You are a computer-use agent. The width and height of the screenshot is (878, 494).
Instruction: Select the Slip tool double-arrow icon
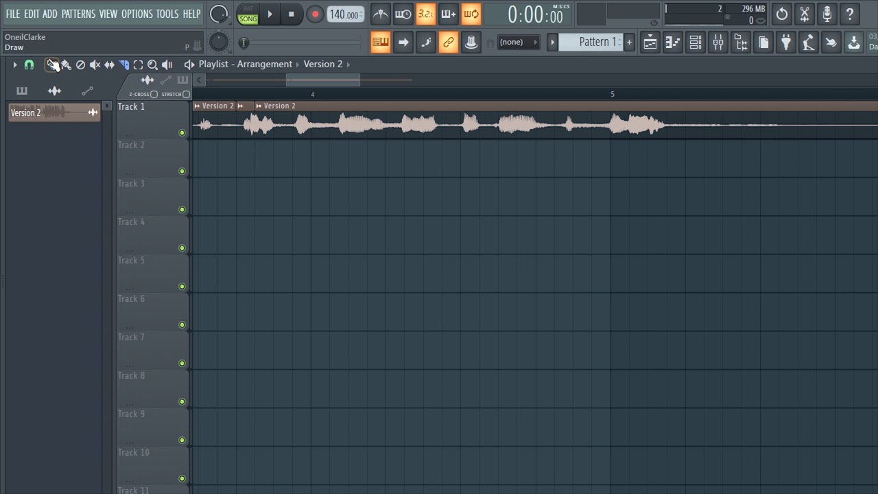point(109,64)
